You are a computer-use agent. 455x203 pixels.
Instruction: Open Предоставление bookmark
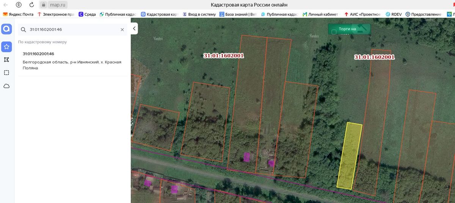coord(424,14)
